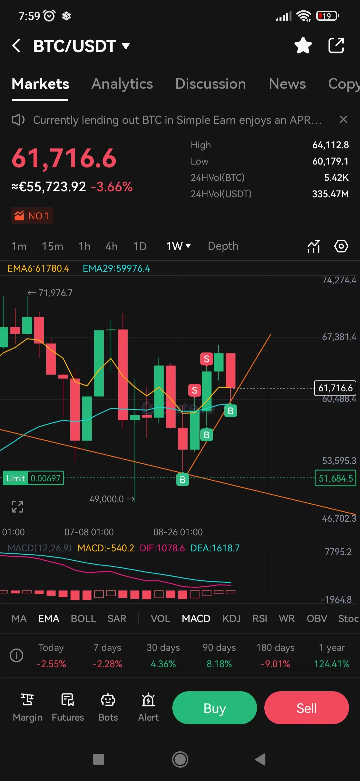Tap the NO.1 ranking badge

(32, 216)
